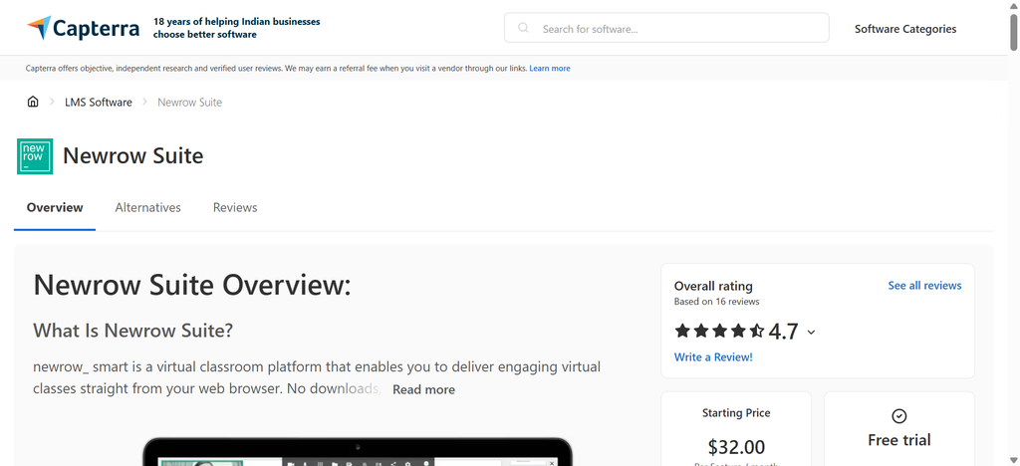Viewport: 1020px width, 466px height.
Task: Click the search magnifier icon
Action: pos(523,28)
